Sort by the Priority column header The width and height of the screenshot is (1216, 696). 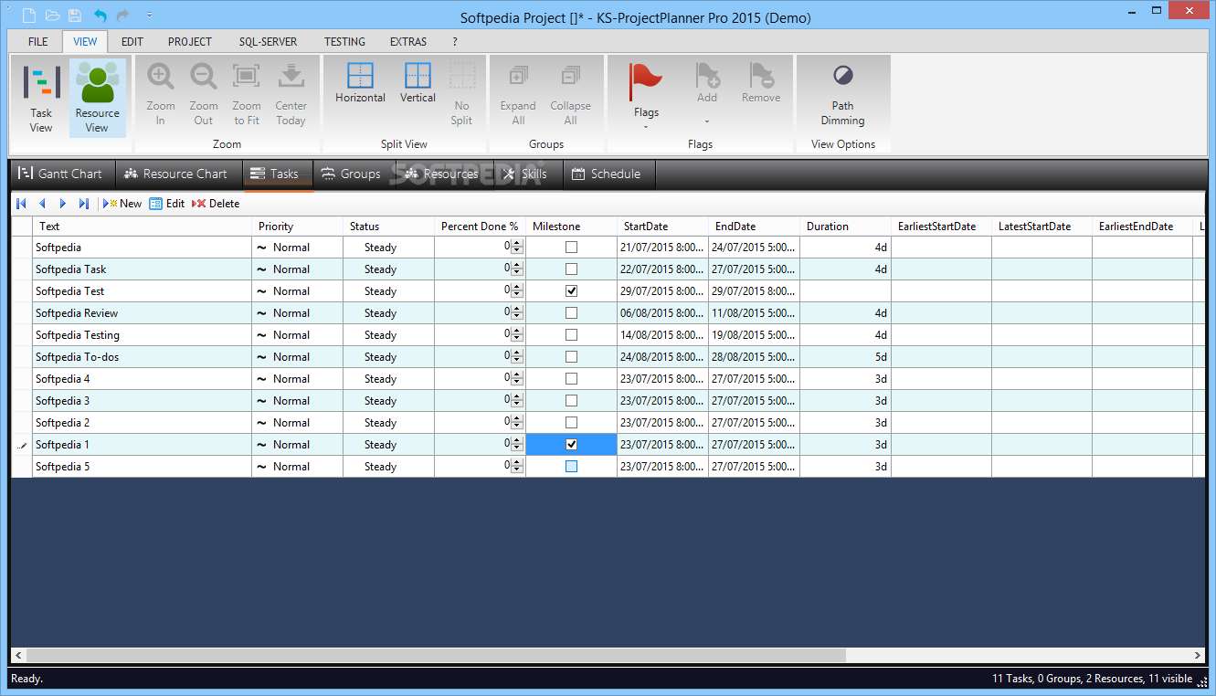(297, 227)
